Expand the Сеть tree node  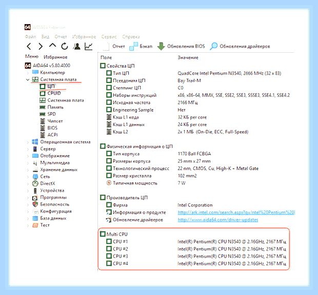[28, 177]
